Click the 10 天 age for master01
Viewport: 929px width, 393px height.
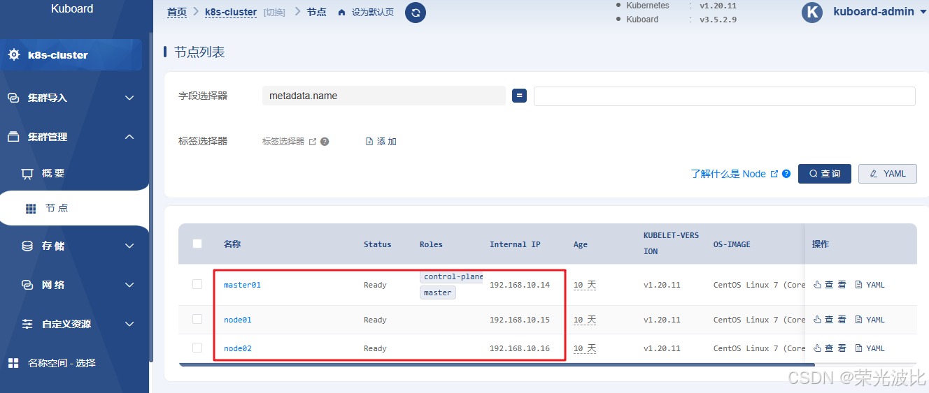585,285
